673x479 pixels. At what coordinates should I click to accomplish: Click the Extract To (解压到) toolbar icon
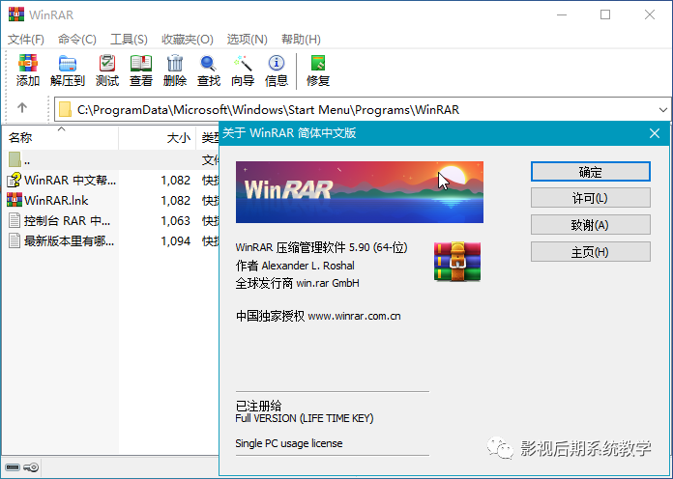[68, 70]
